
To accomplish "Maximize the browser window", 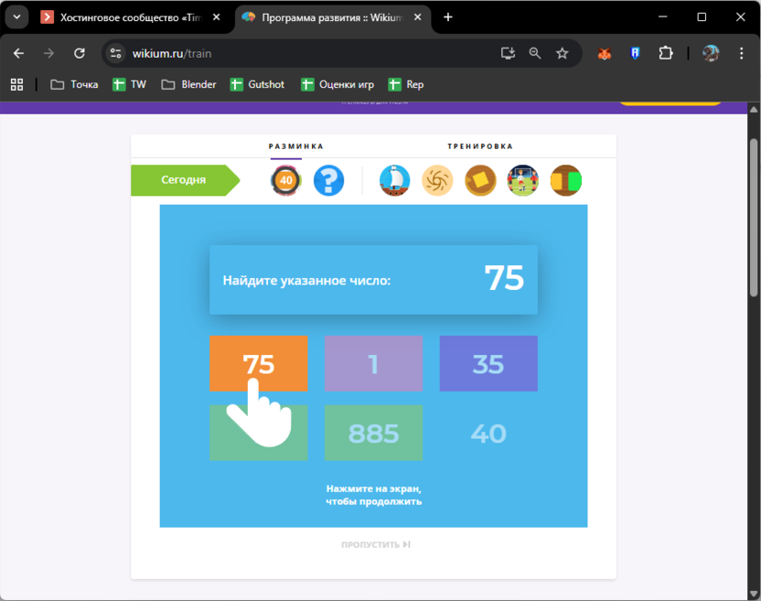I will [702, 17].
